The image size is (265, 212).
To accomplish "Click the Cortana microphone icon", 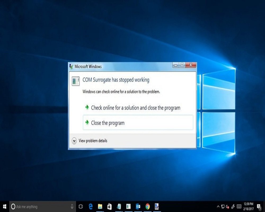I will click(72, 206).
